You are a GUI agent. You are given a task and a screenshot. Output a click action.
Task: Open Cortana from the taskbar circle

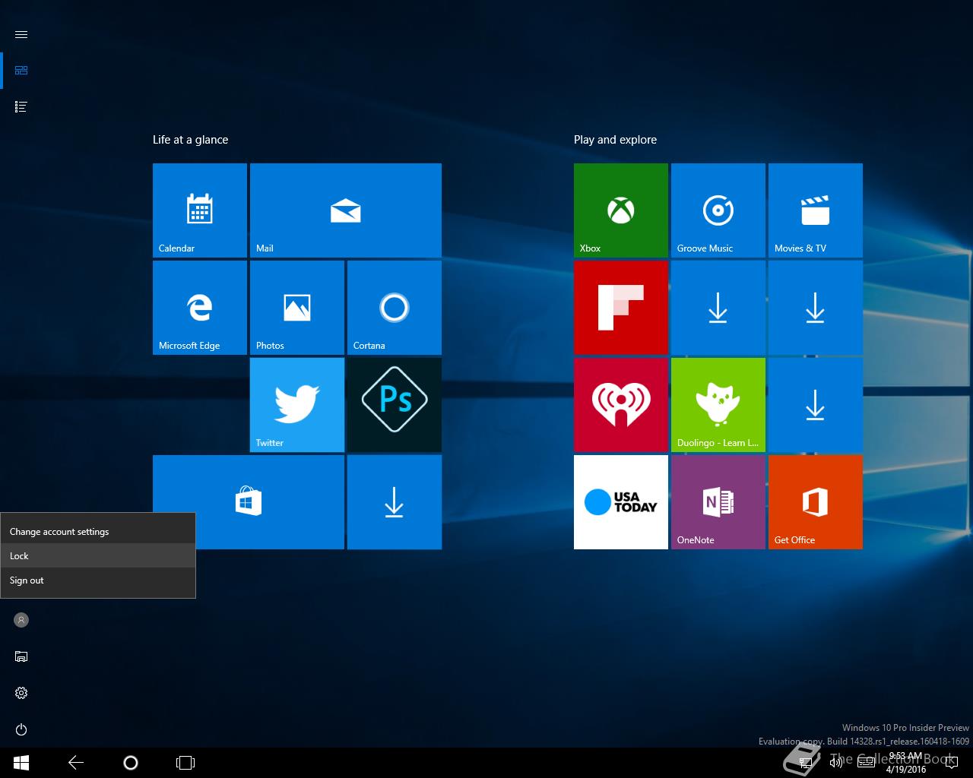pyautogui.click(x=131, y=763)
